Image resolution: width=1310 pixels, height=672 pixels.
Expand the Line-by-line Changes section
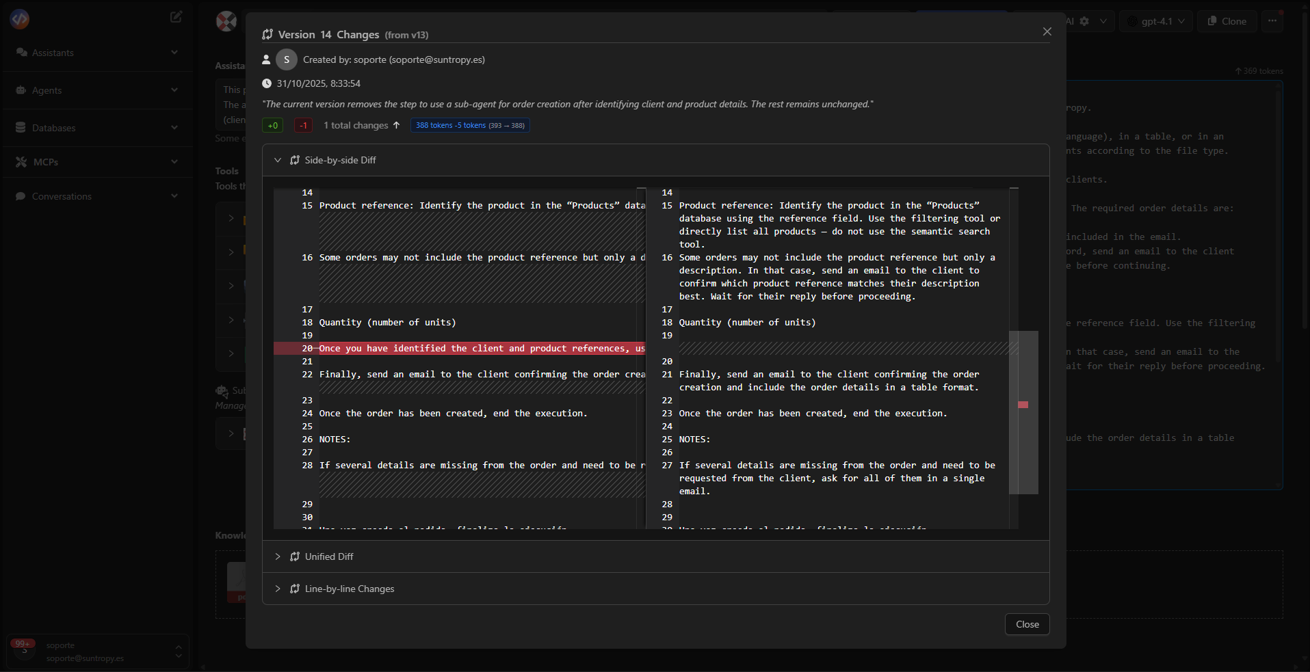(x=278, y=589)
